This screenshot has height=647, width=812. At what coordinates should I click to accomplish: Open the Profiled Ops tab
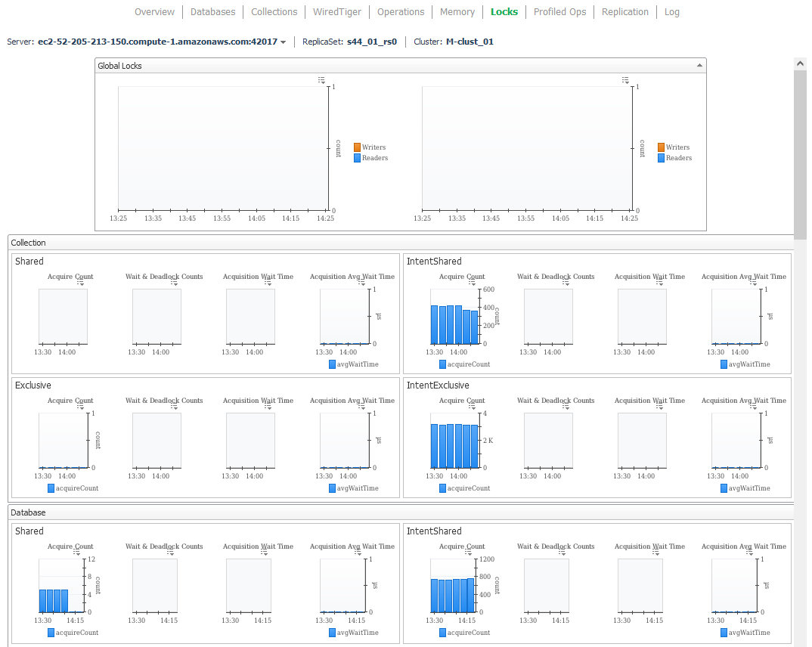[x=559, y=12]
